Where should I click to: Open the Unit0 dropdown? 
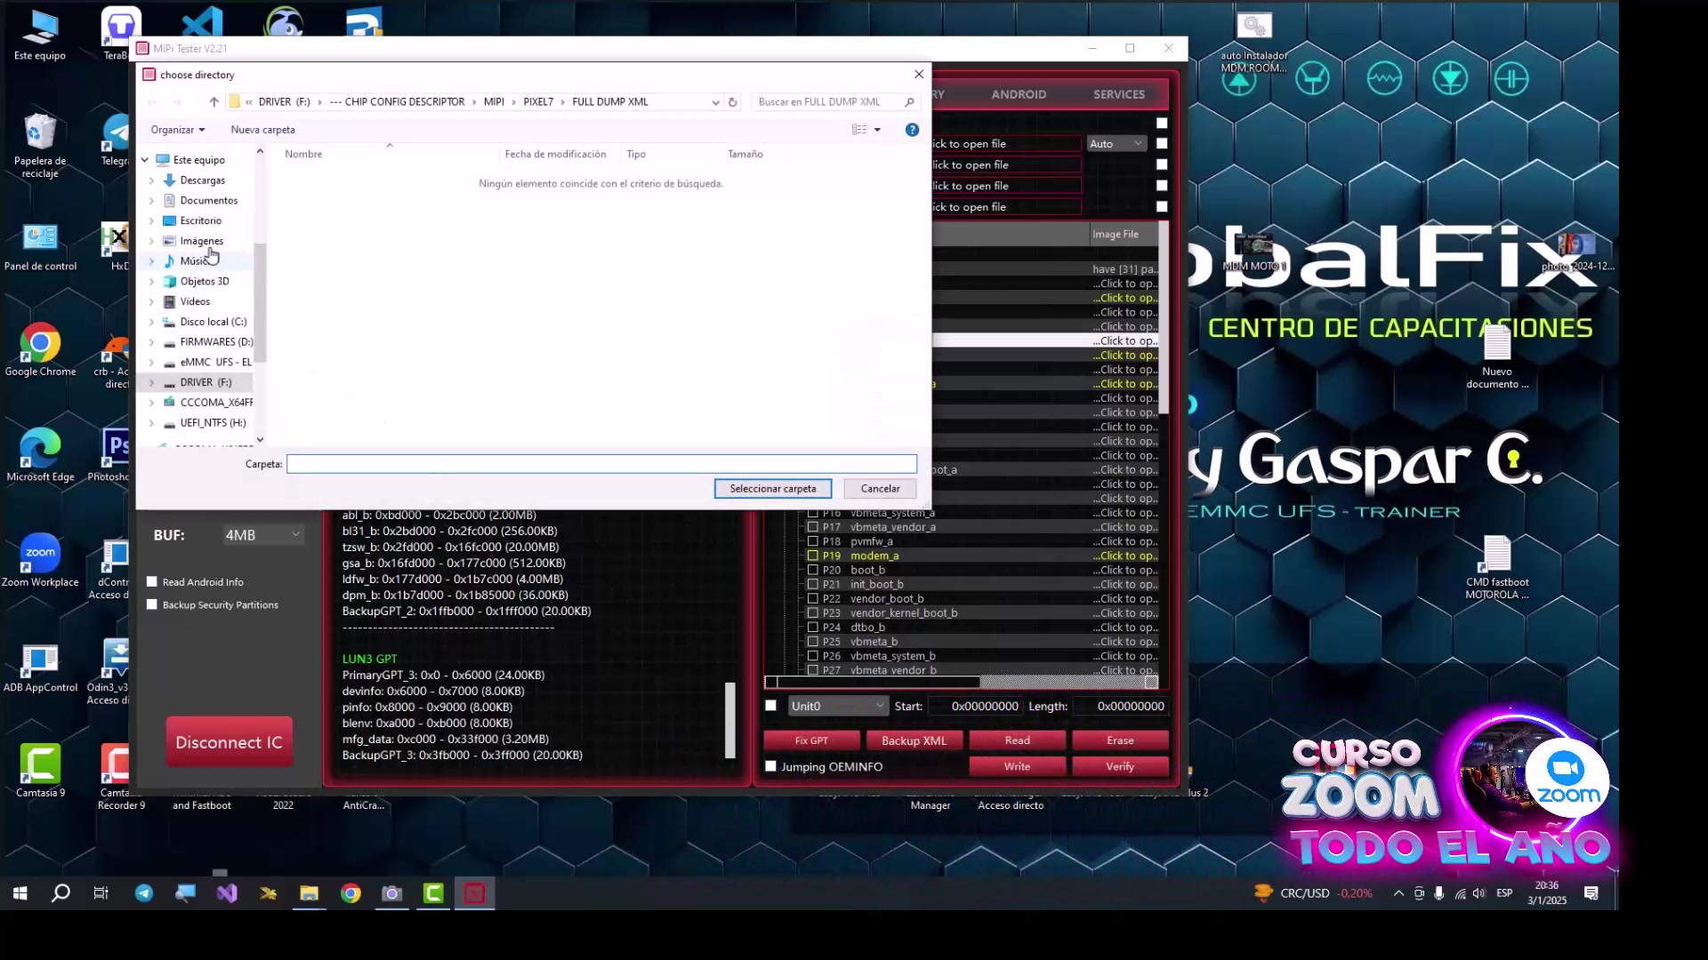point(838,706)
